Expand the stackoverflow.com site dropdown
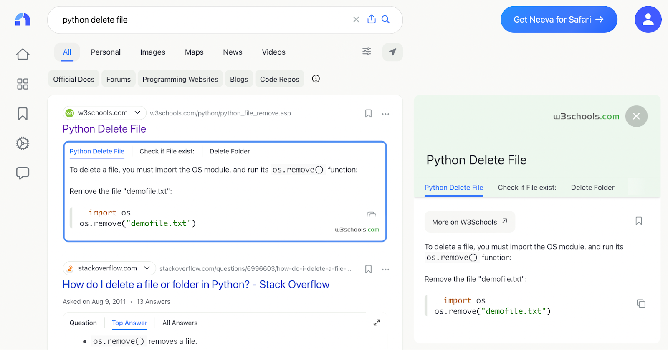The image size is (668, 350). (147, 268)
